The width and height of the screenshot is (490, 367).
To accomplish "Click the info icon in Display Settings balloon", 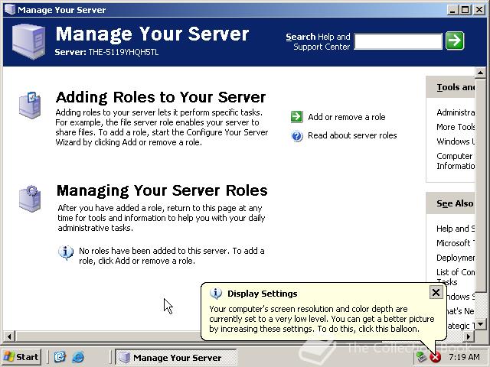I will click(216, 294).
